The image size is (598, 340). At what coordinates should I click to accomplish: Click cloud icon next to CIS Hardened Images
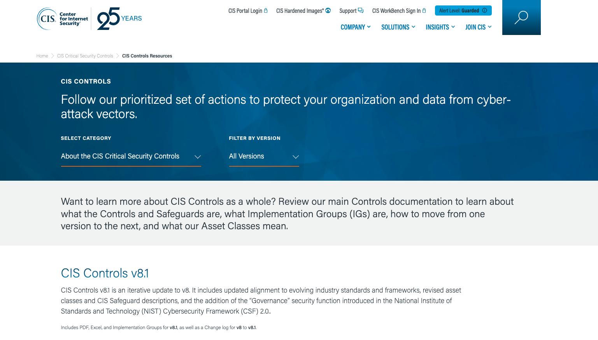click(328, 10)
